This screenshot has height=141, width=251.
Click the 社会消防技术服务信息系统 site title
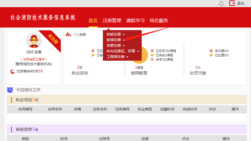[43, 17]
